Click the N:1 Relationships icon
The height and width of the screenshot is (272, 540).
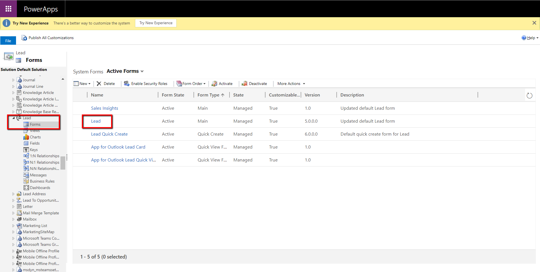pyautogui.click(x=26, y=162)
